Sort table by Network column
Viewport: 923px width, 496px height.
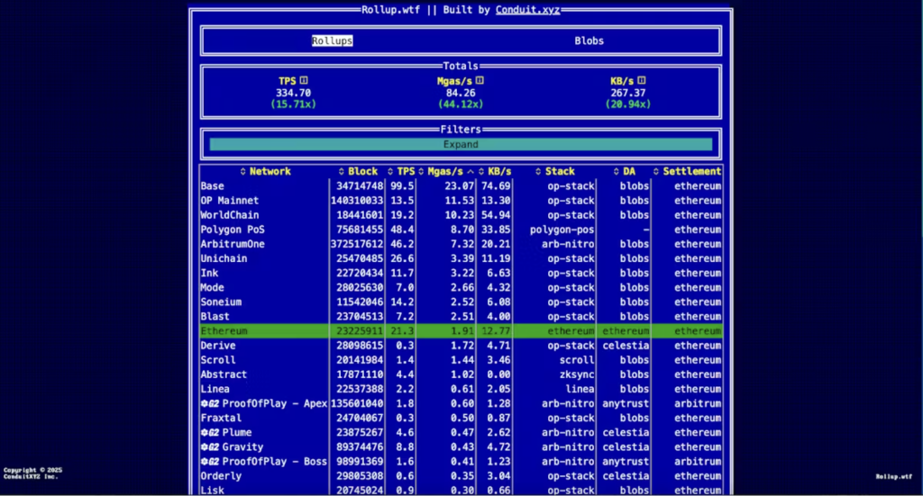(x=265, y=171)
